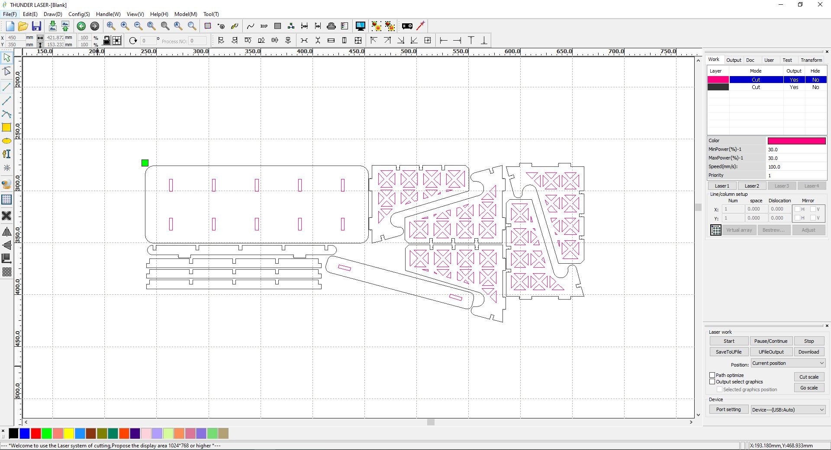Open the Config(S) menu
The width and height of the screenshot is (831, 450).
[x=79, y=14]
